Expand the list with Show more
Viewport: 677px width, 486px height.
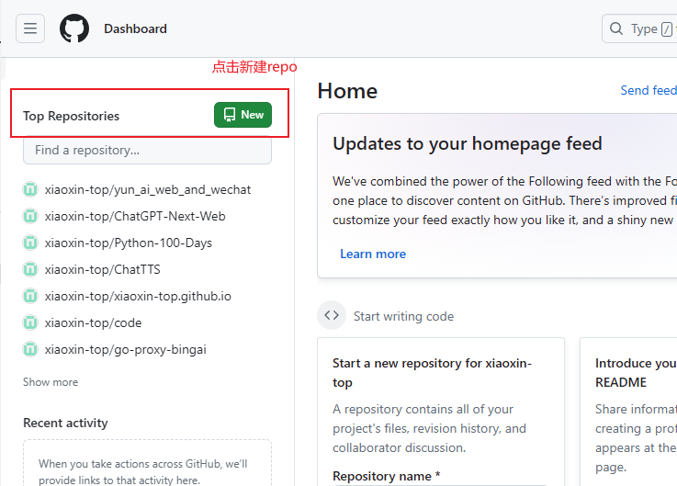pos(51,382)
